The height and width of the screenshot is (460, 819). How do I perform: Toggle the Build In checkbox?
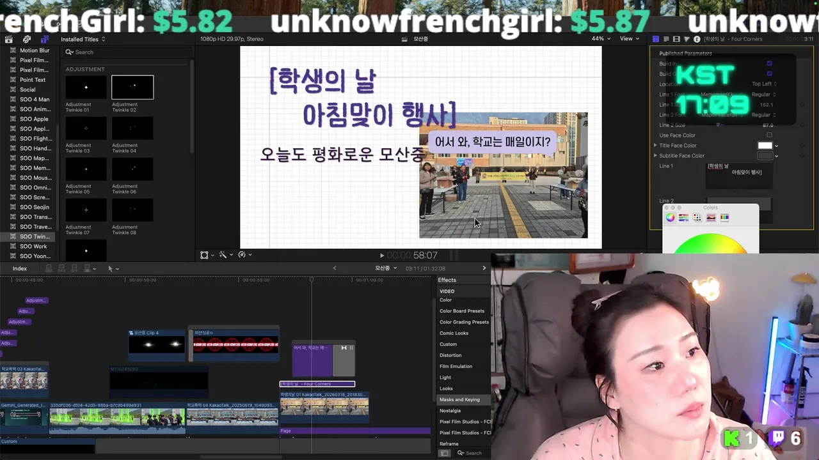[770, 63]
